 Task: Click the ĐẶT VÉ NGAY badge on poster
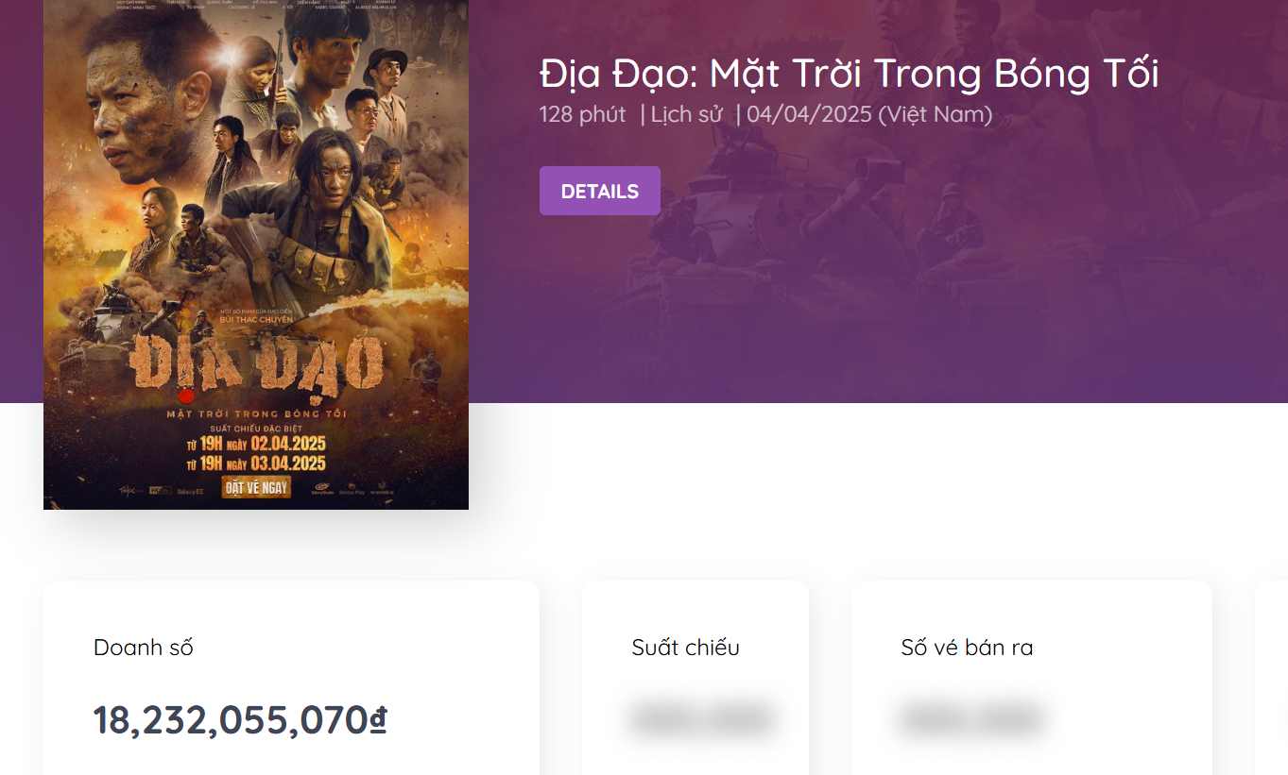point(256,487)
